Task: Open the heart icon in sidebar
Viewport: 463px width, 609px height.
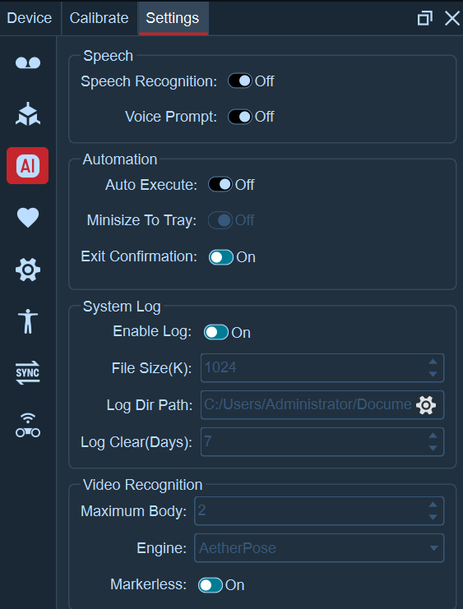Action: [28, 218]
